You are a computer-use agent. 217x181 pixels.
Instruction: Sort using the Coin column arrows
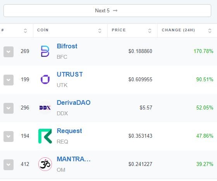100,31
